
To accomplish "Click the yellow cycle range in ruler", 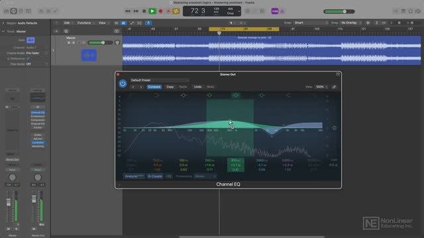I will 244,29.
